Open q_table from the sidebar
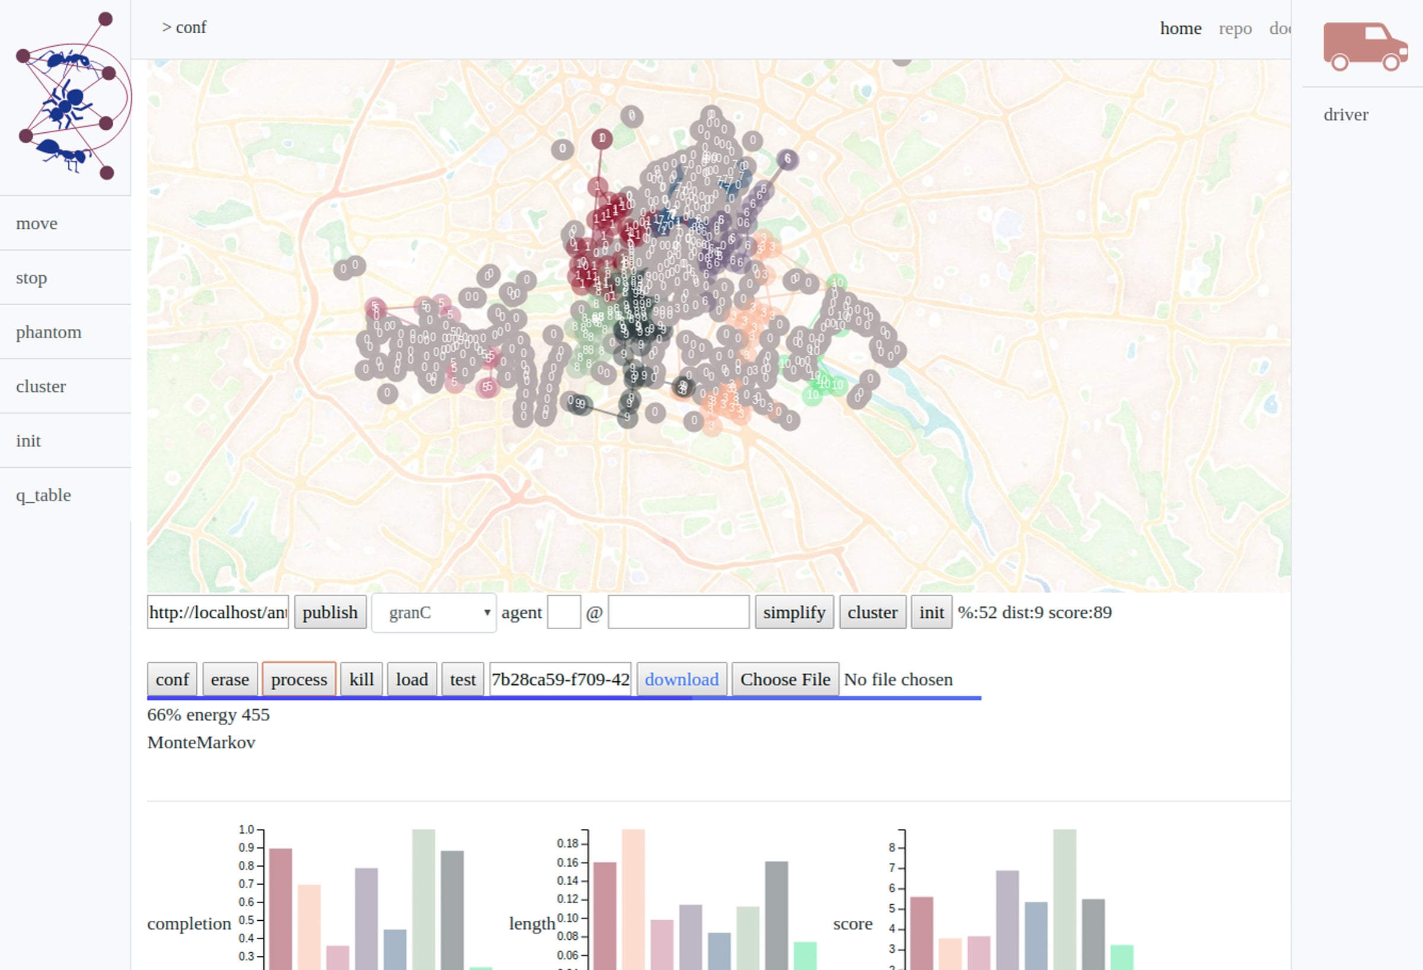The width and height of the screenshot is (1423, 970). tap(43, 495)
